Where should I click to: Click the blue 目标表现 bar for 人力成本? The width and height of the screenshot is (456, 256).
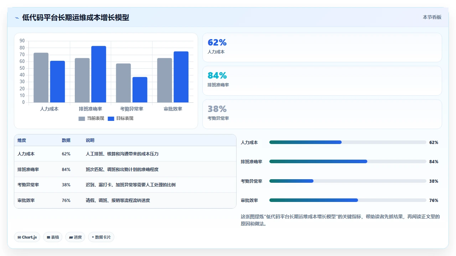(x=57, y=82)
